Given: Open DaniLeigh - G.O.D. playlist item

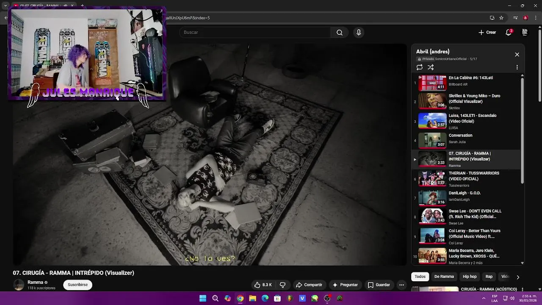Looking at the screenshot, I should click(x=466, y=198).
